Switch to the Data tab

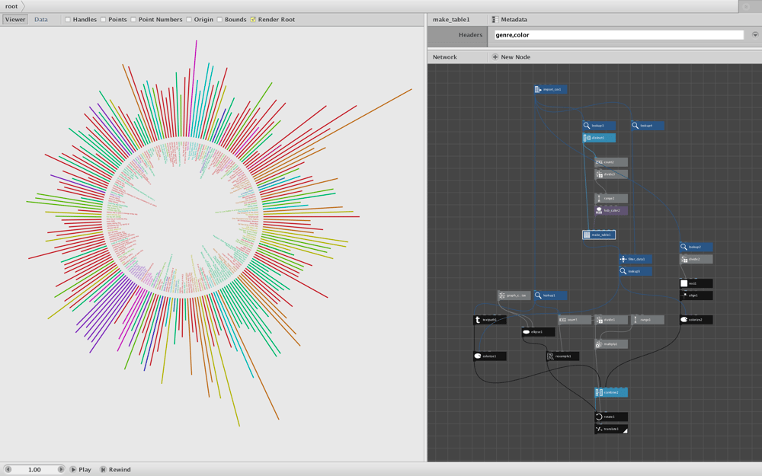pyautogui.click(x=41, y=20)
